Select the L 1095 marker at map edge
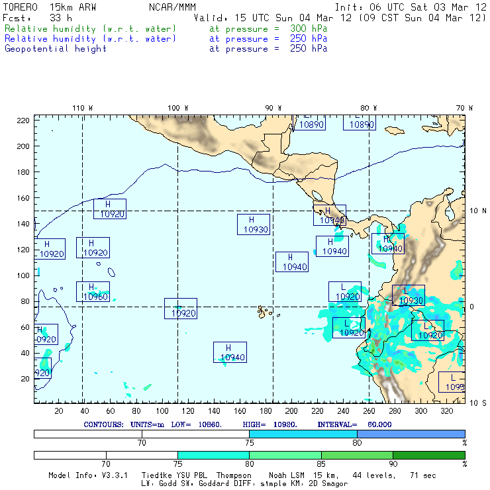Image resolution: width=490 pixels, height=490 pixels. pyautogui.click(x=452, y=382)
